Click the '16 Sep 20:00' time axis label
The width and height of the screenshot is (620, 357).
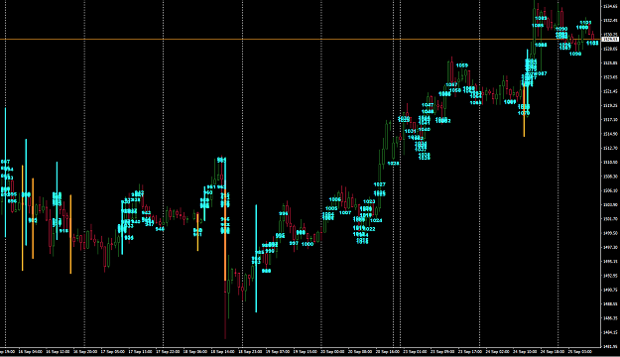(85, 351)
